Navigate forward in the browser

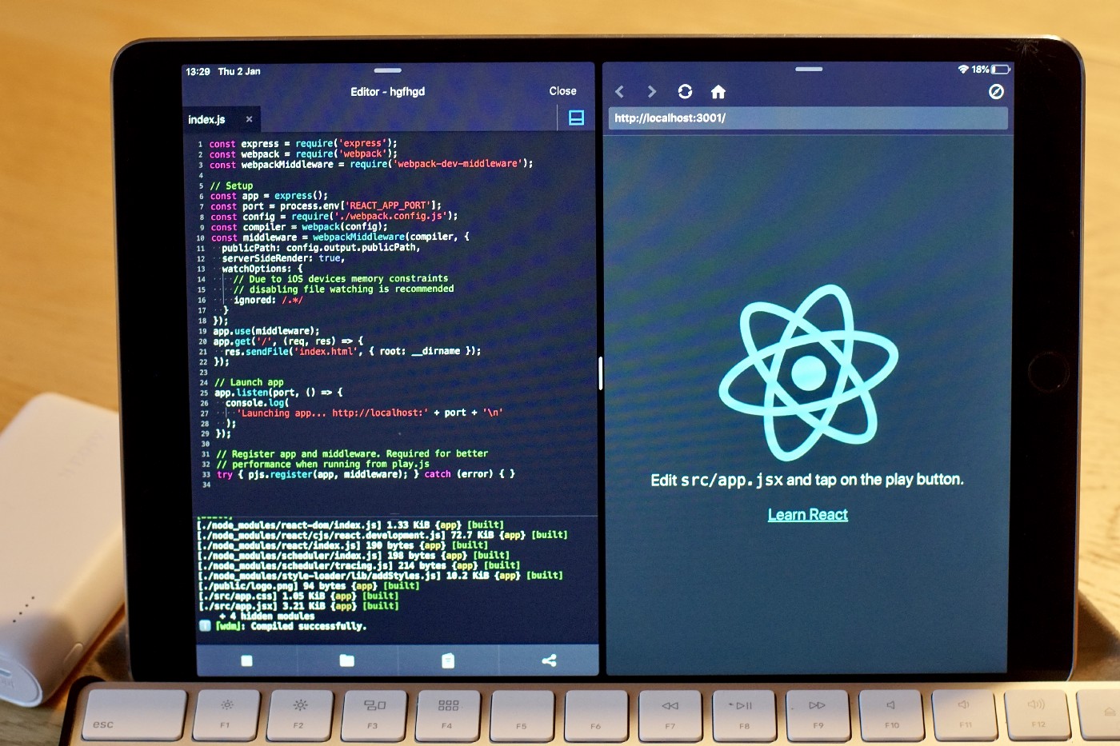(651, 92)
